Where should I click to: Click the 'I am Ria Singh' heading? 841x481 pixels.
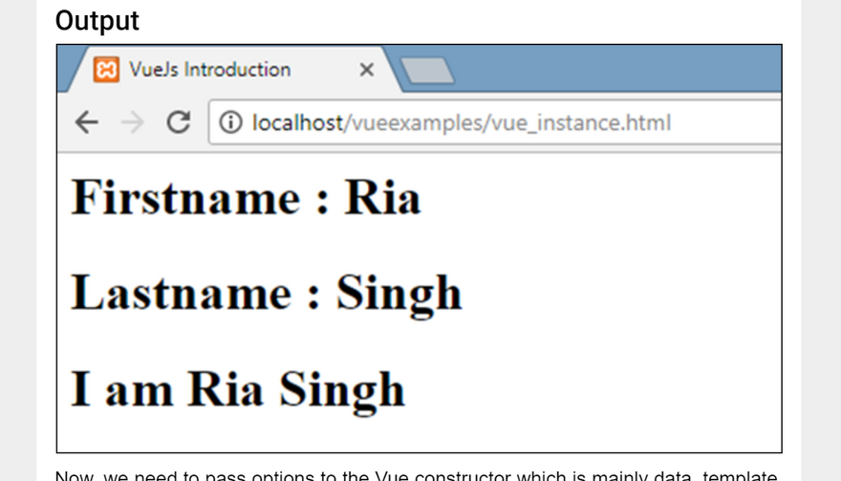coord(238,389)
